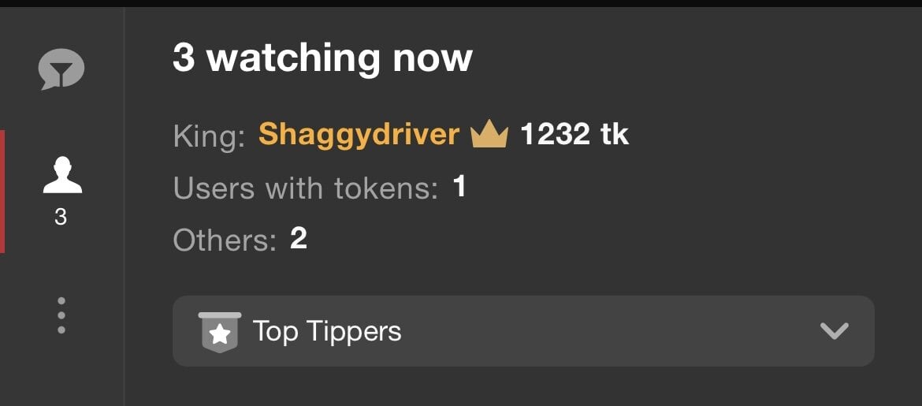Viewport: 922px width, 406px height.
Task: Select the viewers person silhouette icon
Action: coord(62,175)
